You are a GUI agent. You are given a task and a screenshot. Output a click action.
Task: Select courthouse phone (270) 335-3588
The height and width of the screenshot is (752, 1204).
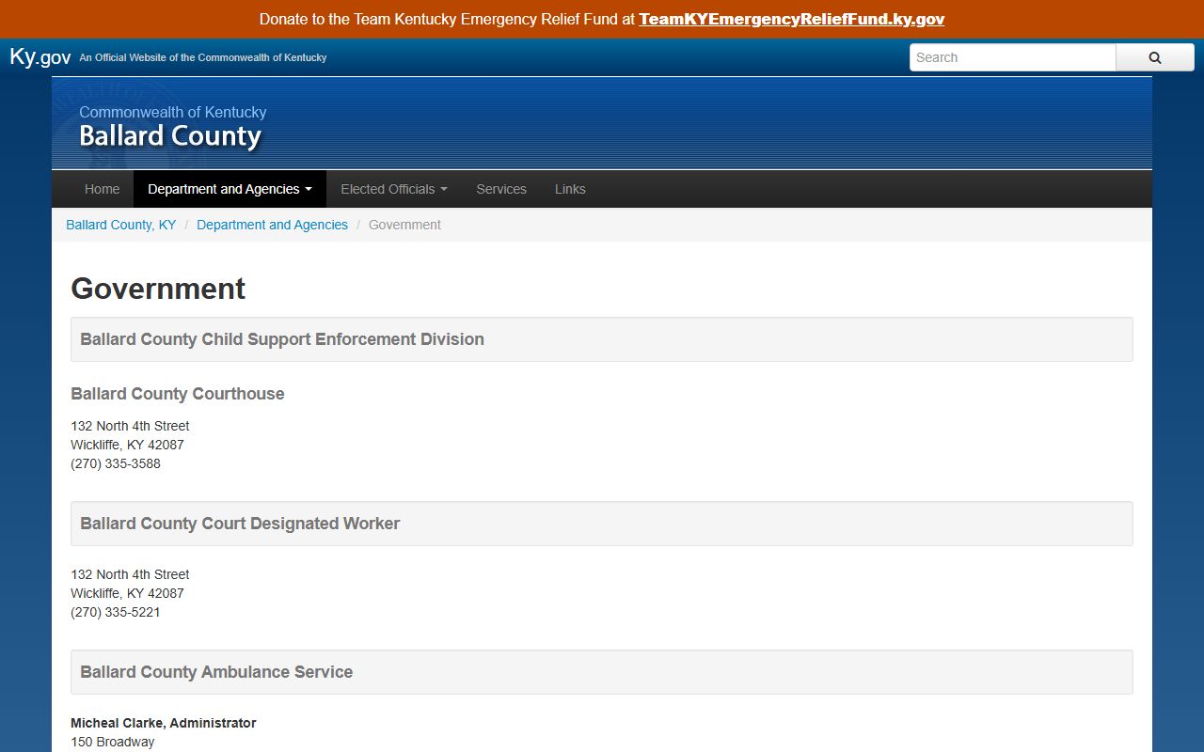click(x=116, y=463)
